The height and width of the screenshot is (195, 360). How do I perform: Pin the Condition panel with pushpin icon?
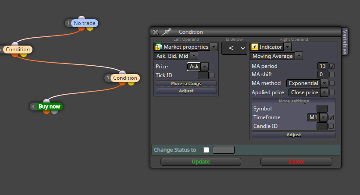[167, 32]
